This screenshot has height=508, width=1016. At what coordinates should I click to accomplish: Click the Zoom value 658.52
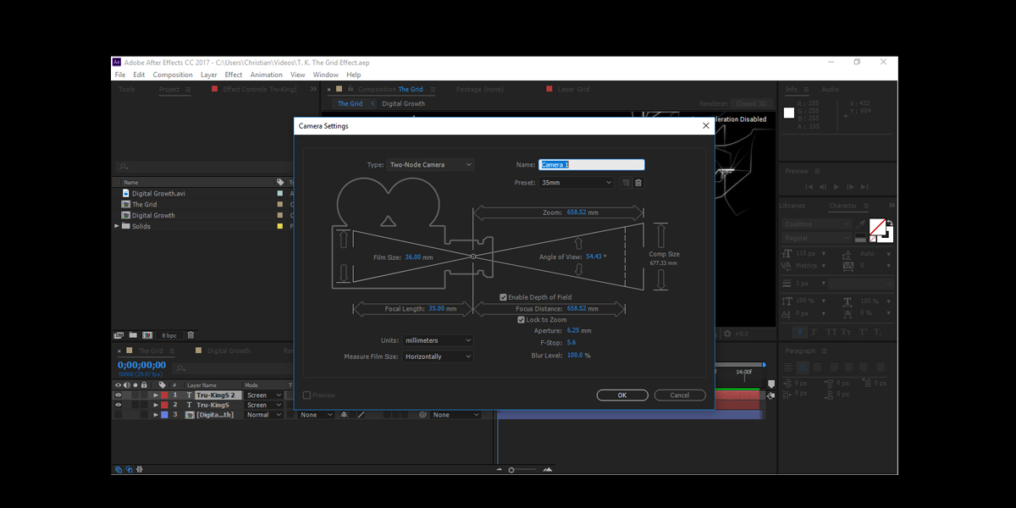click(x=577, y=213)
